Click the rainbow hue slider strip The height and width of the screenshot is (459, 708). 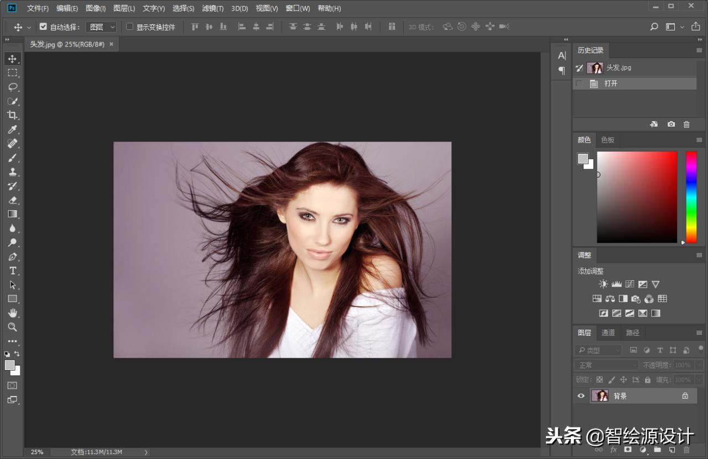(x=691, y=197)
